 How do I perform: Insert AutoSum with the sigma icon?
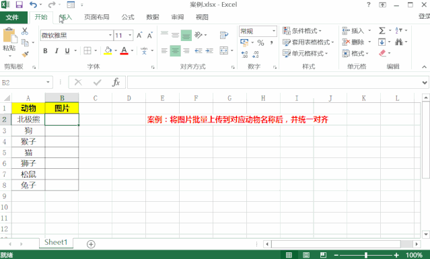tap(382, 30)
